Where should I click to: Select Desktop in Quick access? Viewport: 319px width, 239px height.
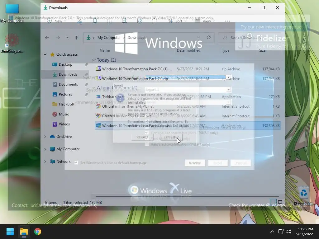[x=65, y=64]
